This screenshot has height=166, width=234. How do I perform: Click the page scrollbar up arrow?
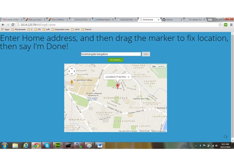coord(232,34)
